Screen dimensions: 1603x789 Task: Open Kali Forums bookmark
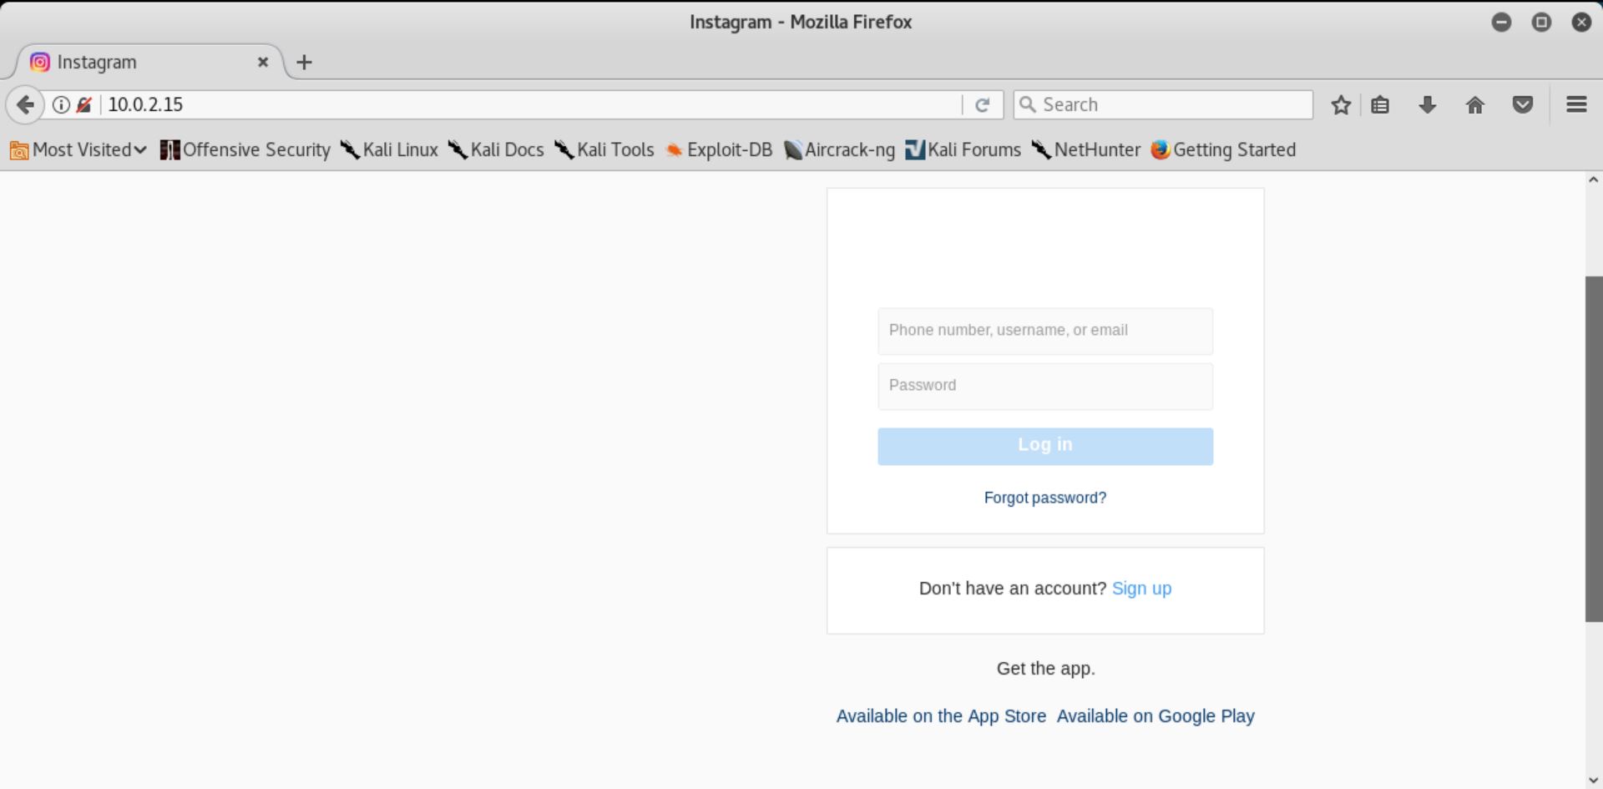click(x=963, y=150)
